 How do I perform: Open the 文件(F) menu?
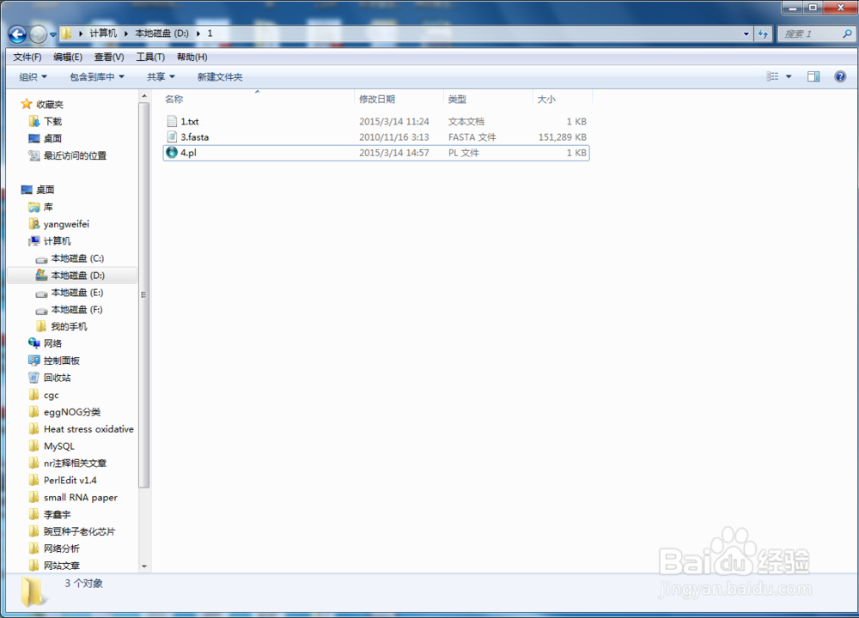click(x=27, y=57)
